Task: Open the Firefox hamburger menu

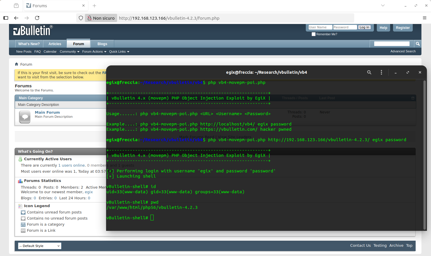Action: tap(425, 18)
